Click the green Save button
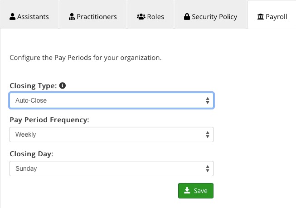The image size is (296, 208). click(x=196, y=191)
